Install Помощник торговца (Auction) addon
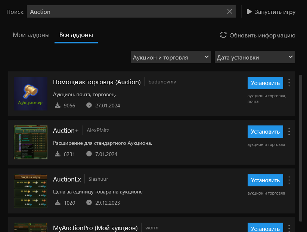 click(x=265, y=83)
